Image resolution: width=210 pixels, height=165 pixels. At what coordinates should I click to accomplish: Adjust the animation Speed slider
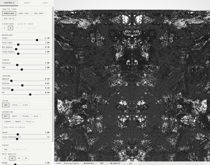[x=26, y=135]
